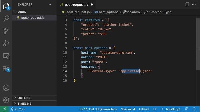
Task: Open the Accounts menu icon
Action: pyautogui.click(x=6, y=88)
